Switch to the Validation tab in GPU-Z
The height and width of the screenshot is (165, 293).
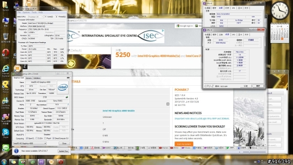37,78
